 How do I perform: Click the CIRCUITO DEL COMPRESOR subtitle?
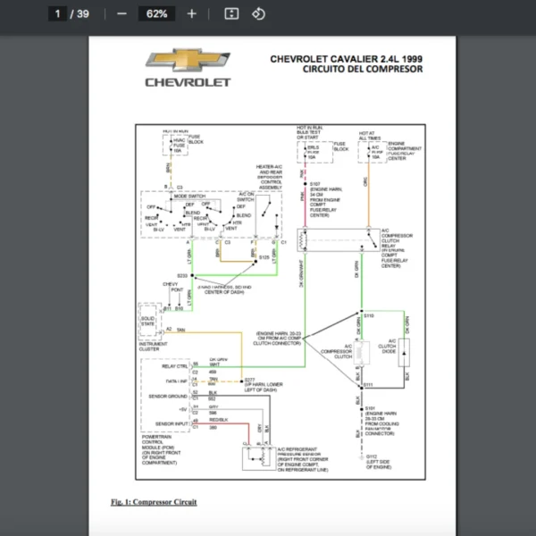(x=363, y=69)
